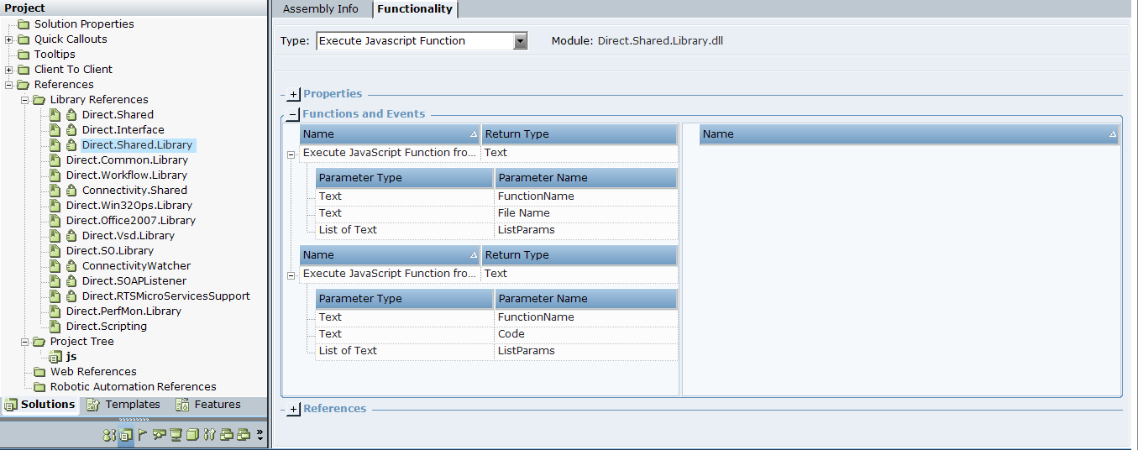
Task: Collapse the Library References folder
Action: pos(25,100)
